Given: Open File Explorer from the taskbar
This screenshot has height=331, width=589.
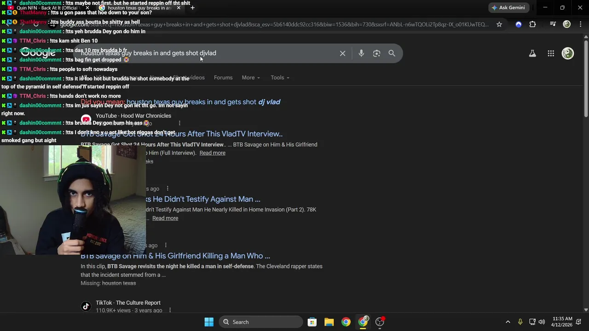Looking at the screenshot, I should pyautogui.click(x=329, y=322).
